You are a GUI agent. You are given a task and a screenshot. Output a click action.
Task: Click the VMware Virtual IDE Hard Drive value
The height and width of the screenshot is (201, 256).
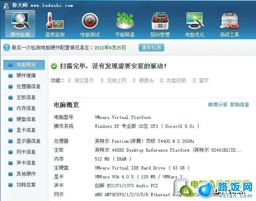[x=142, y=168]
